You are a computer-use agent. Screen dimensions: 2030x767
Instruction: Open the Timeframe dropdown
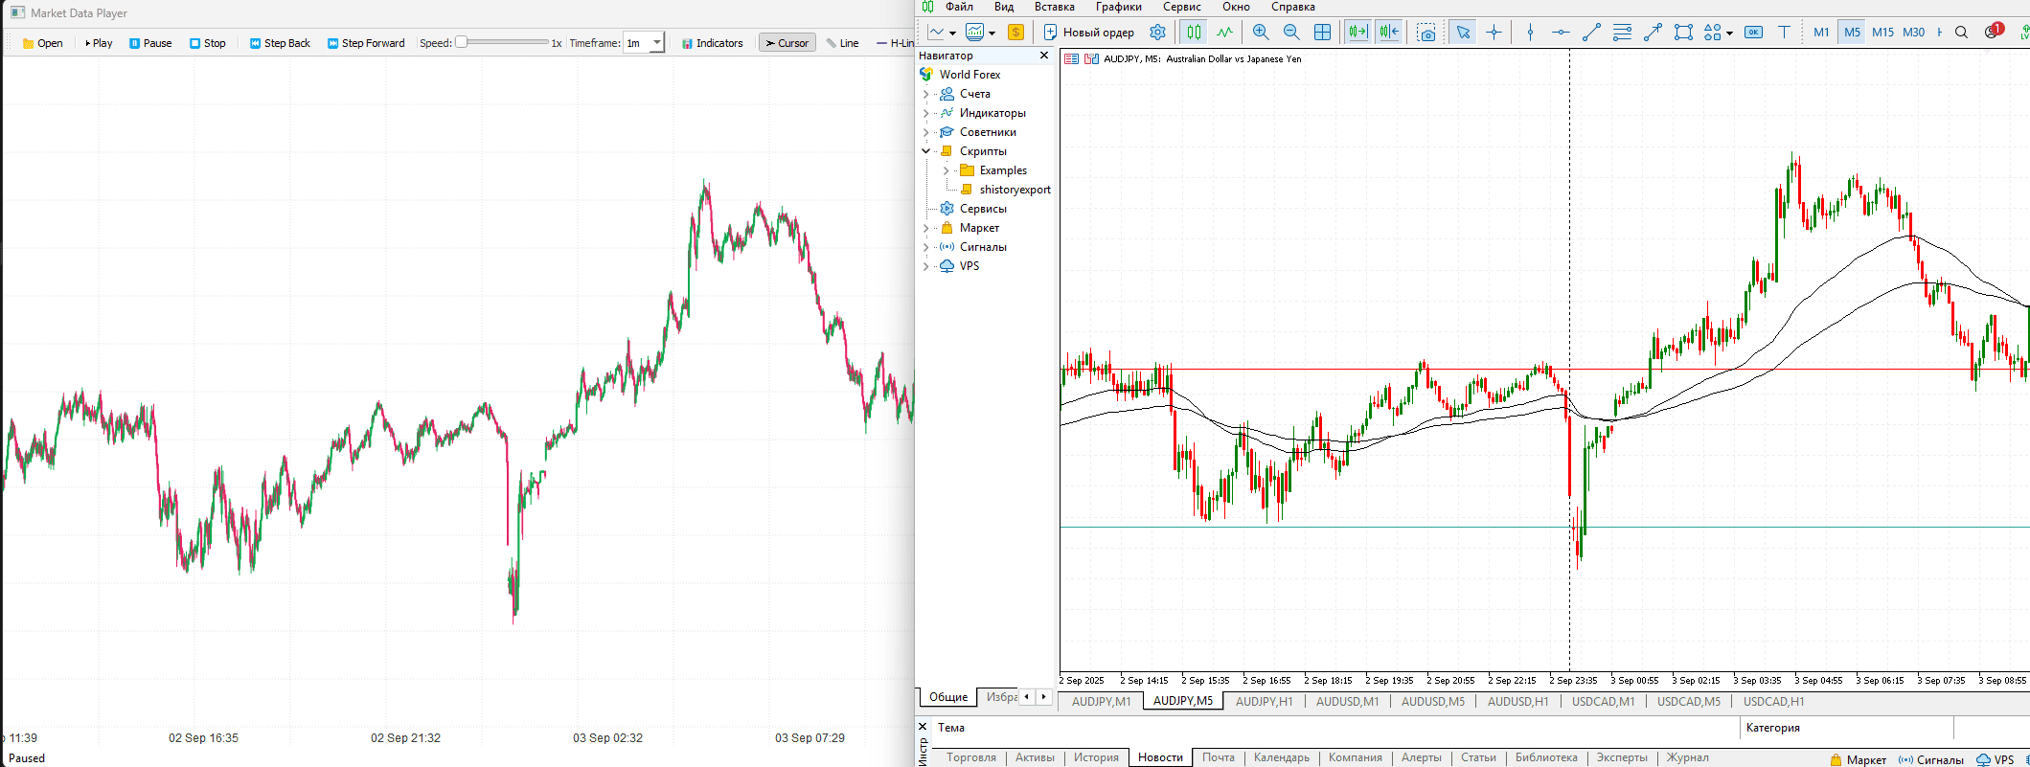[x=656, y=43]
